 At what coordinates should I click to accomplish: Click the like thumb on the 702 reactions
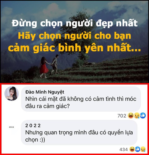click(x=143, y=115)
